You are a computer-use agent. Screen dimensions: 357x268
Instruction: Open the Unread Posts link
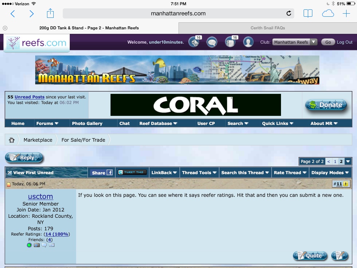(29, 97)
